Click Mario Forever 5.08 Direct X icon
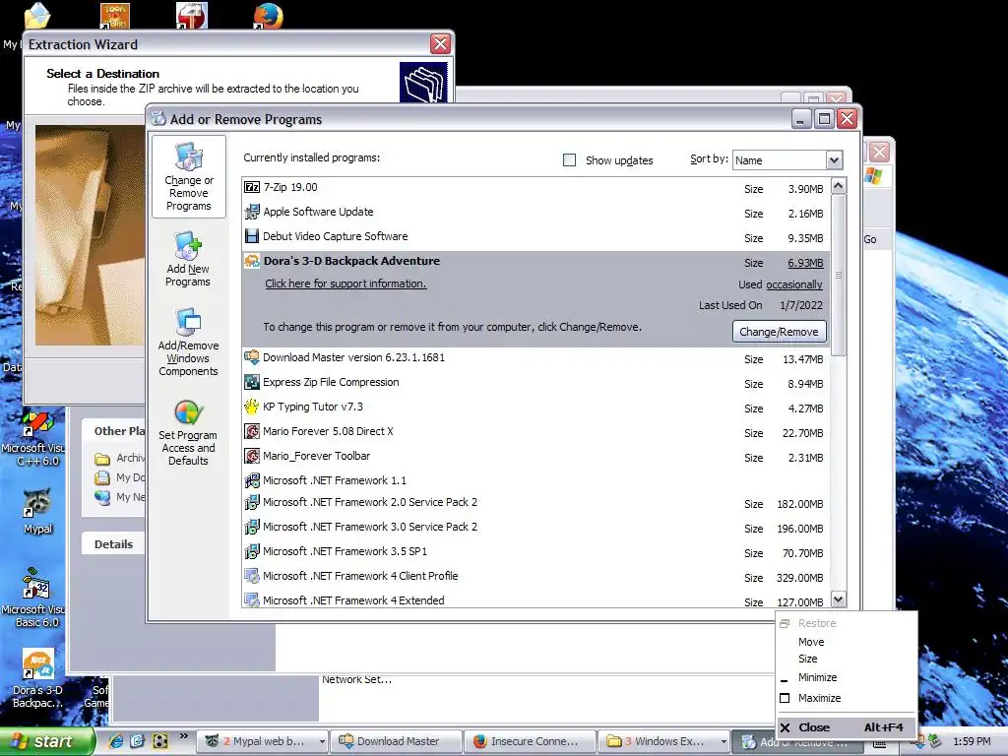The image size is (1008, 756). 252,431
